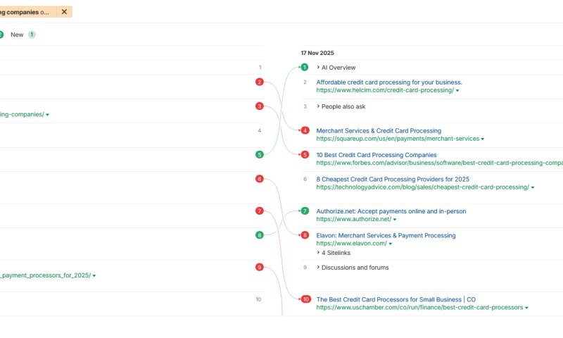Viewport: 563px width, 338px height.
Task: Open '10 Best Credit Card Processing Companies' link
Action: [377, 155]
